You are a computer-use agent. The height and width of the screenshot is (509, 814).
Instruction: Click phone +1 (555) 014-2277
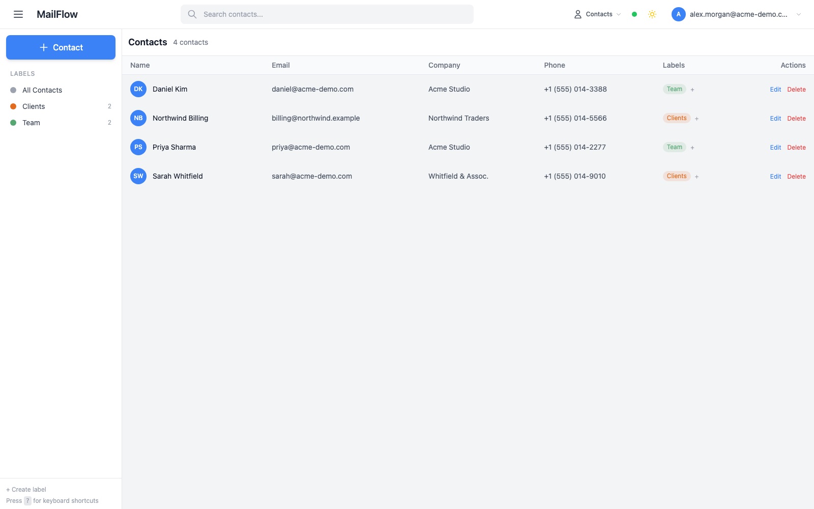575,147
